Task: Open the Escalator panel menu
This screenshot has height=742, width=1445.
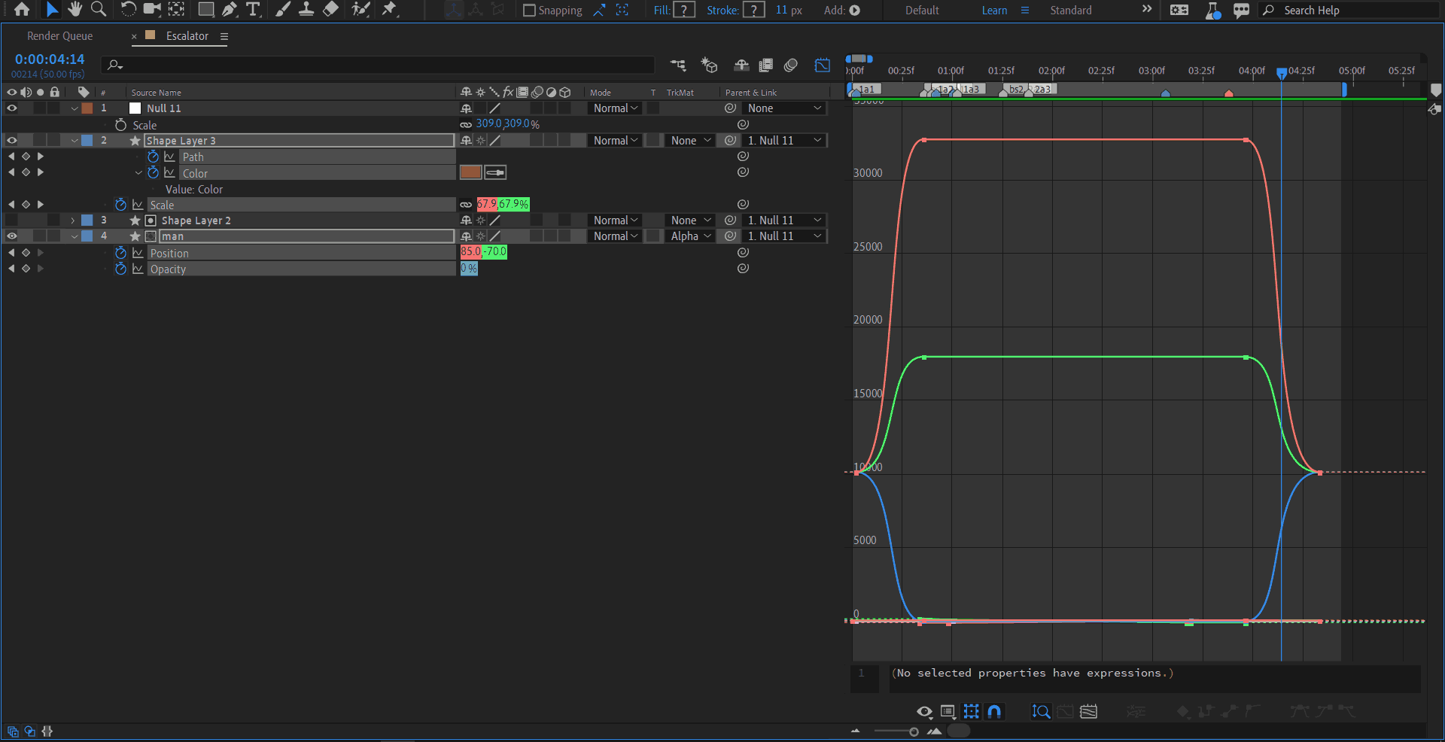Action: coord(224,36)
